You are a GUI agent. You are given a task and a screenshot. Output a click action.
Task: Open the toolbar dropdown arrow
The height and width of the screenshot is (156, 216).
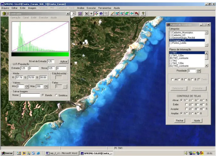(74, 14)
